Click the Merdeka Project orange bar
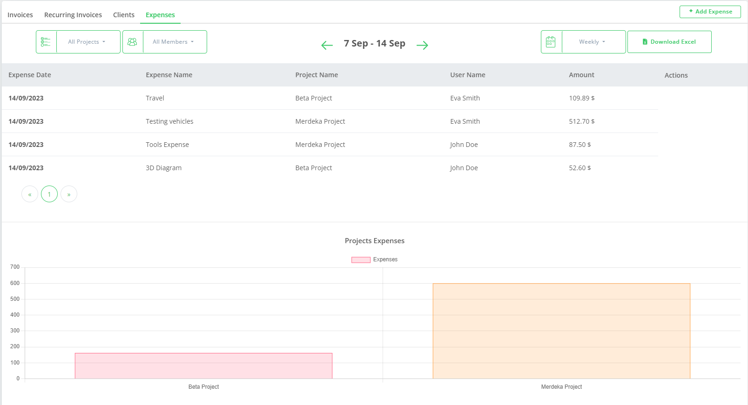Image resolution: width=748 pixels, height=405 pixels. coord(561,331)
